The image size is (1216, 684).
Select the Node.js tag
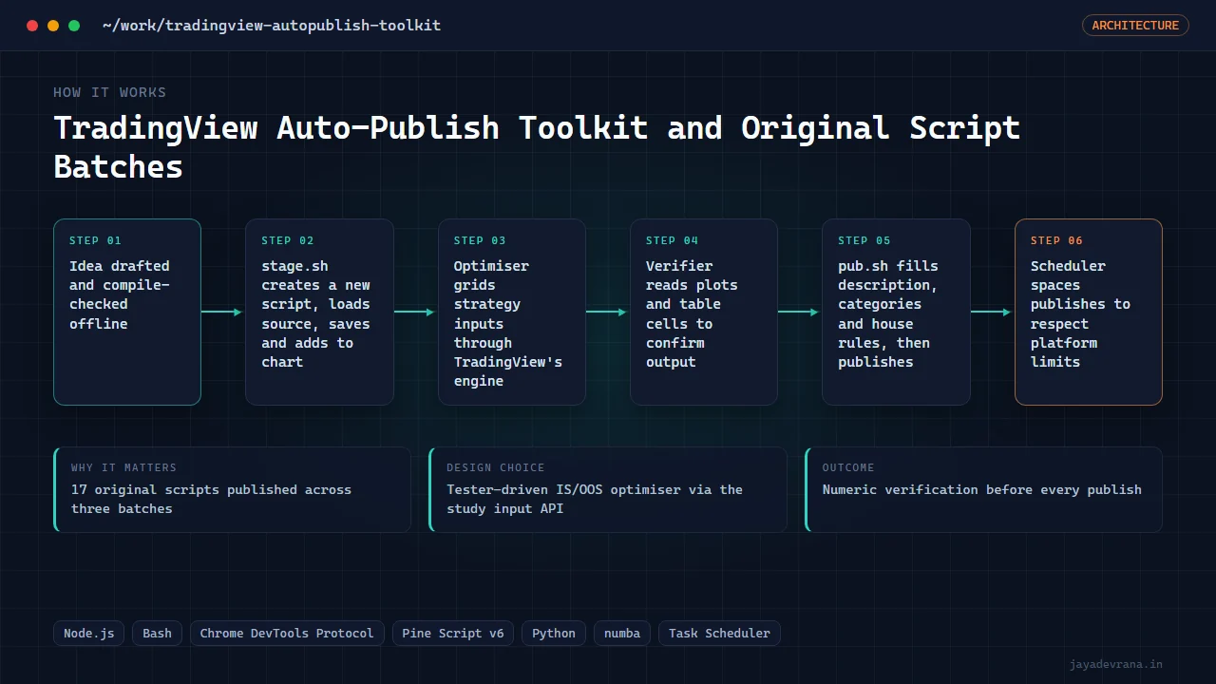pyautogui.click(x=89, y=634)
